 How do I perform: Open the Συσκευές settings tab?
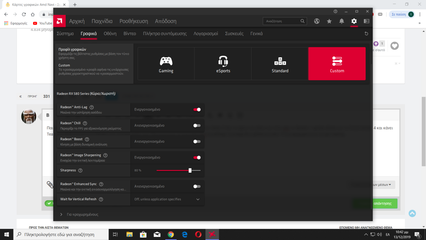234,34
